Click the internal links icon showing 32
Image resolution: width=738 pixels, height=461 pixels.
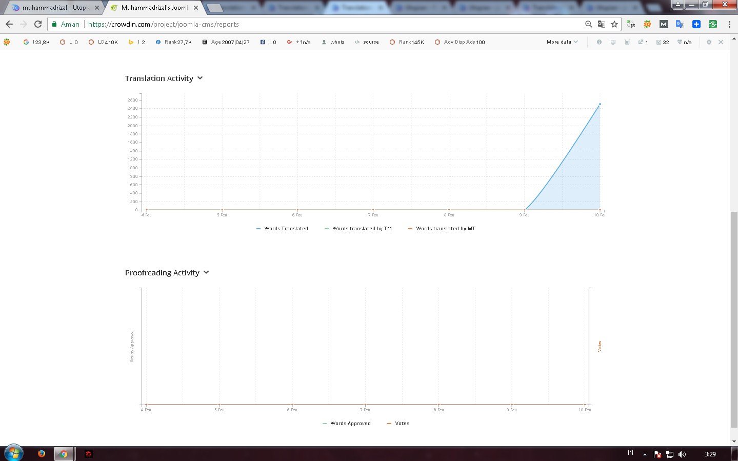click(x=663, y=42)
